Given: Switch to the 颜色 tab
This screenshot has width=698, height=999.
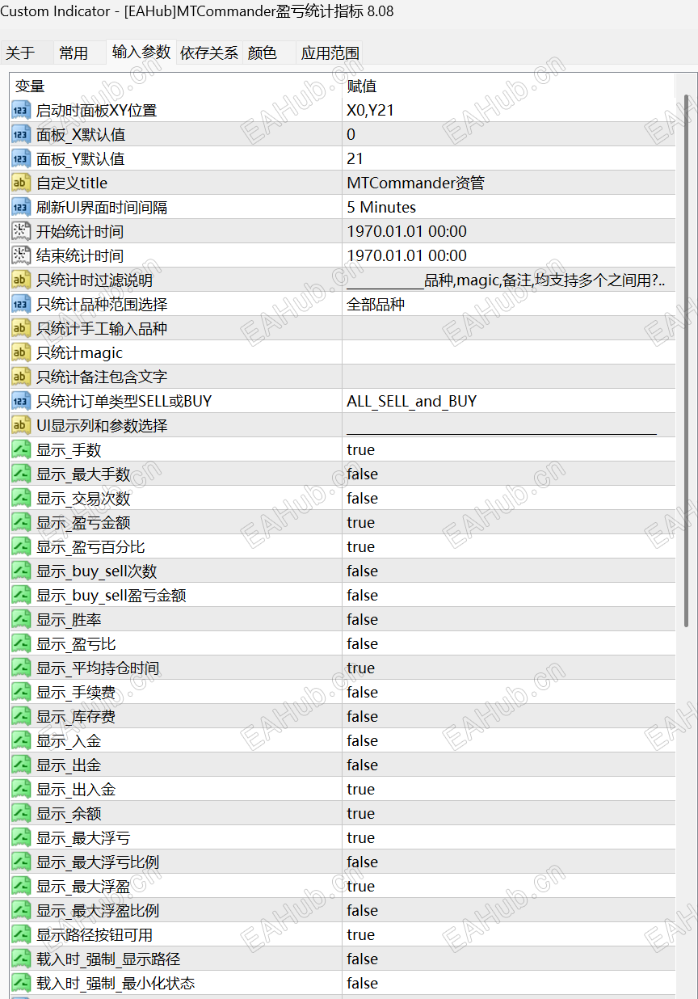Looking at the screenshot, I should (263, 53).
